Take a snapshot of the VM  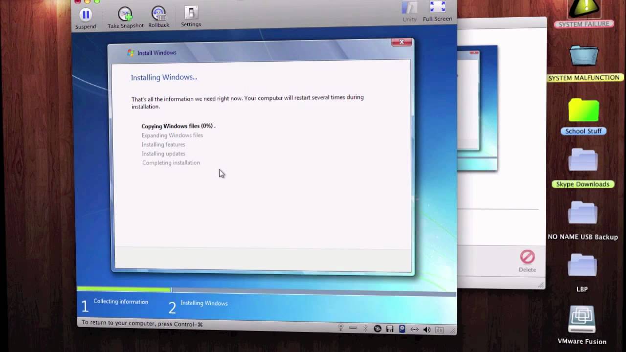pos(125,14)
